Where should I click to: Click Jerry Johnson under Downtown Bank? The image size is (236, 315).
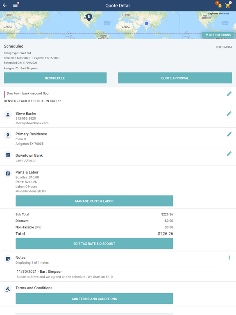26,160
